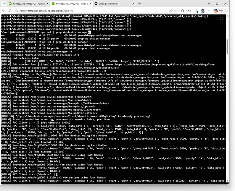The image size is (235, 191).
Task: Click 'Searching /dev/ttyRS485-1 9600 8N2' line
Action: (54, 136)
